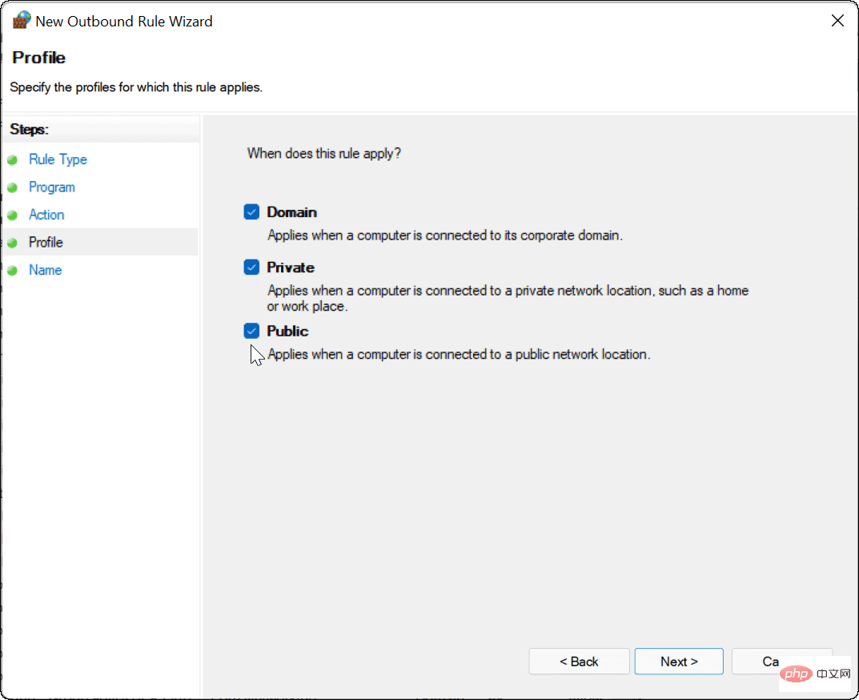Click the Profile page heading

[x=39, y=58]
